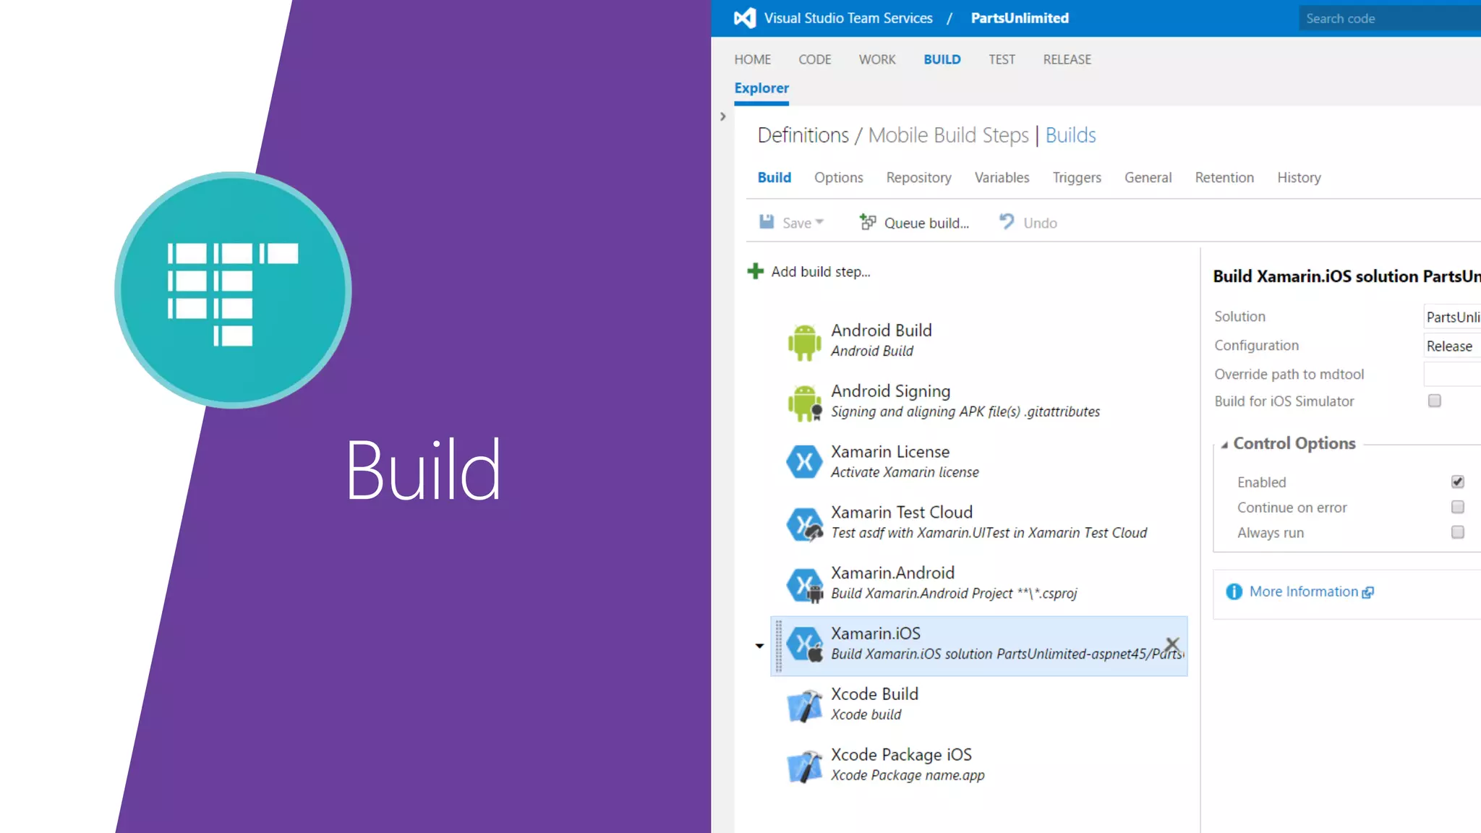
Task: Switch to the General tab
Action: click(x=1148, y=177)
